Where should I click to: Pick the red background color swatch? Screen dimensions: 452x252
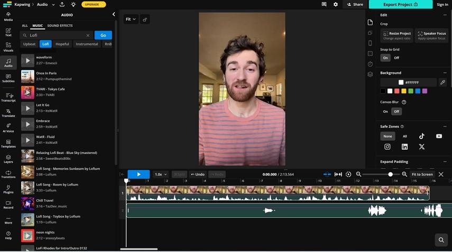pyautogui.click(x=396, y=91)
